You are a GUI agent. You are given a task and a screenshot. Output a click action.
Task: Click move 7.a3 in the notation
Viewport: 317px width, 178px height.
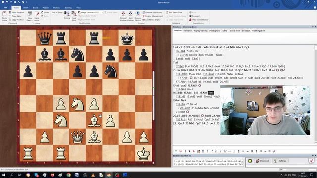click(176, 62)
